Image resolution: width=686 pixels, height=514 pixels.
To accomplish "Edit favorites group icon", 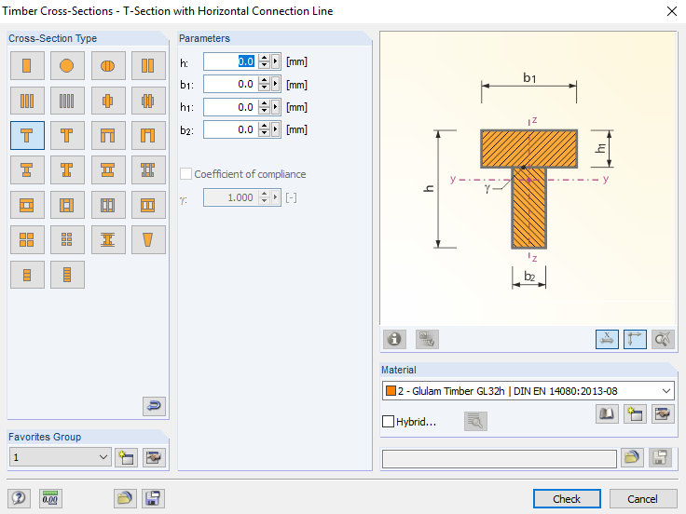I will pos(154,457).
